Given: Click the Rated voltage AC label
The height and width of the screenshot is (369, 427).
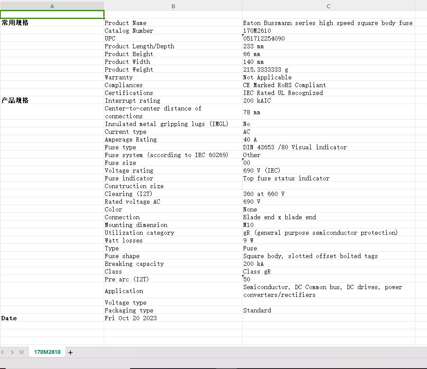Looking at the screenshot, I should [x=173, y=202].
